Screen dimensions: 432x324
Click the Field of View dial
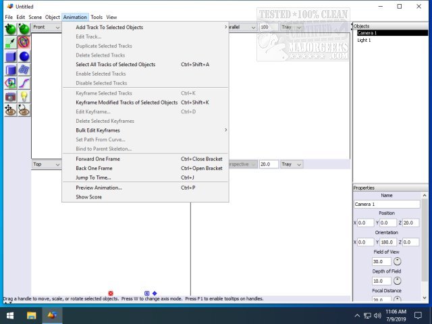397,261
